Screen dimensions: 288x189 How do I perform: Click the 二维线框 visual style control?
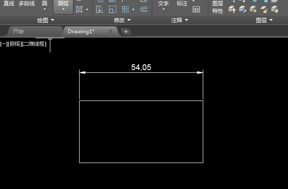click(x=34, y=44)
